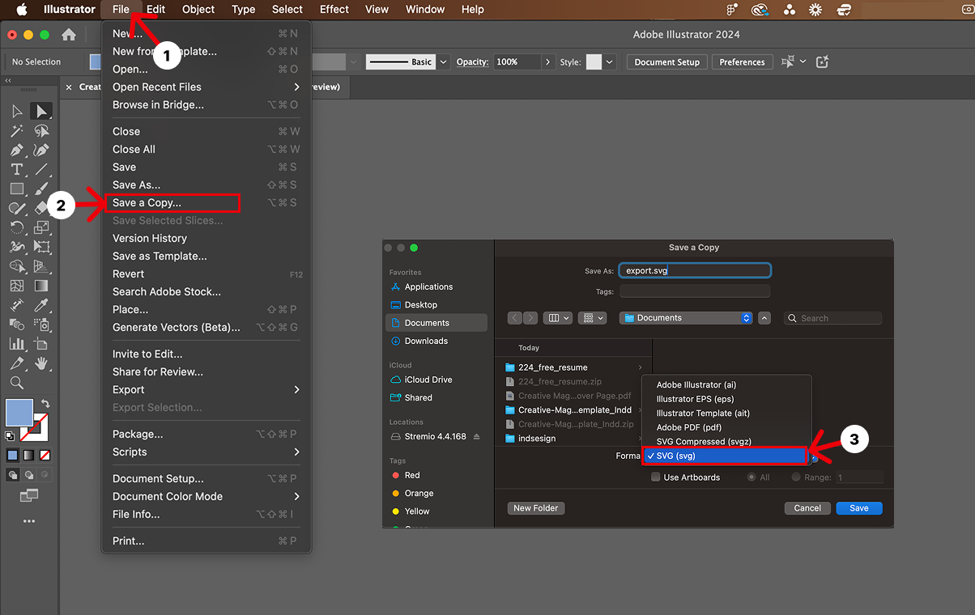Select the Line Segment tool

(41, 169)
